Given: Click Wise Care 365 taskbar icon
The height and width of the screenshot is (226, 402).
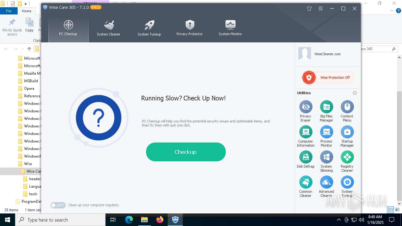Looking at the screenshot, I should [x=175, y=220].
